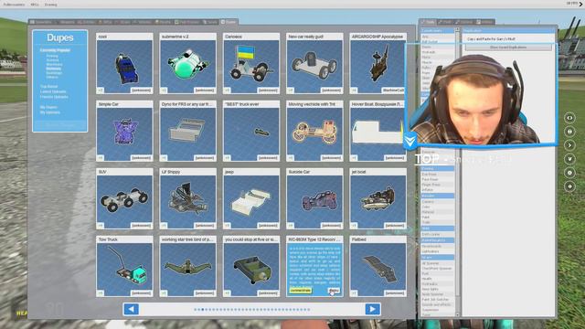
Task: Switch to the Tools tab
Action: 428,22
